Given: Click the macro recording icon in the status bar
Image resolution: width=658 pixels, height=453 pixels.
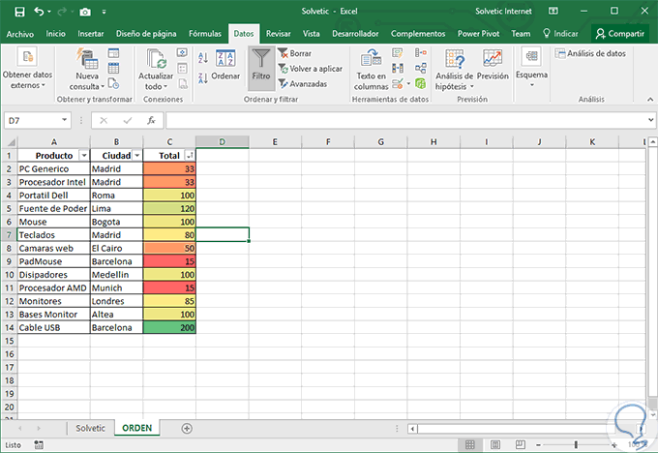Looking at the screenshot, I should 39,444.
